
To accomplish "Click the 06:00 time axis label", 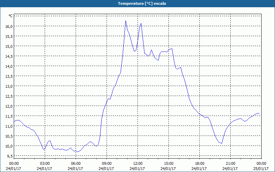I will point(76,164).
